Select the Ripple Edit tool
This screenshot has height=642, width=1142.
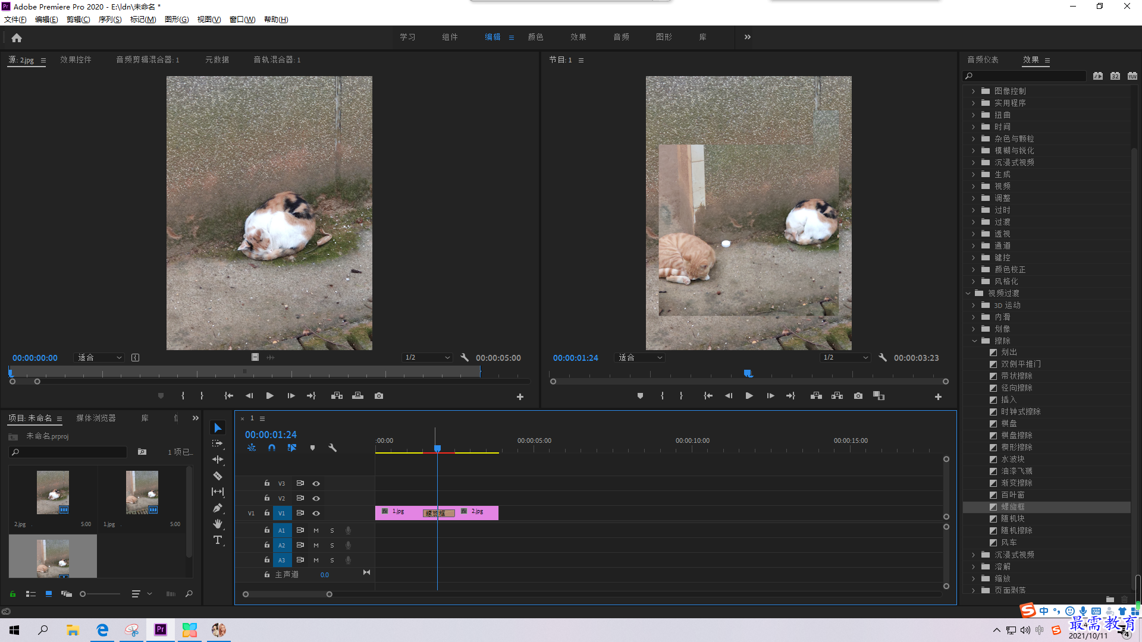(x=218, y=460)
